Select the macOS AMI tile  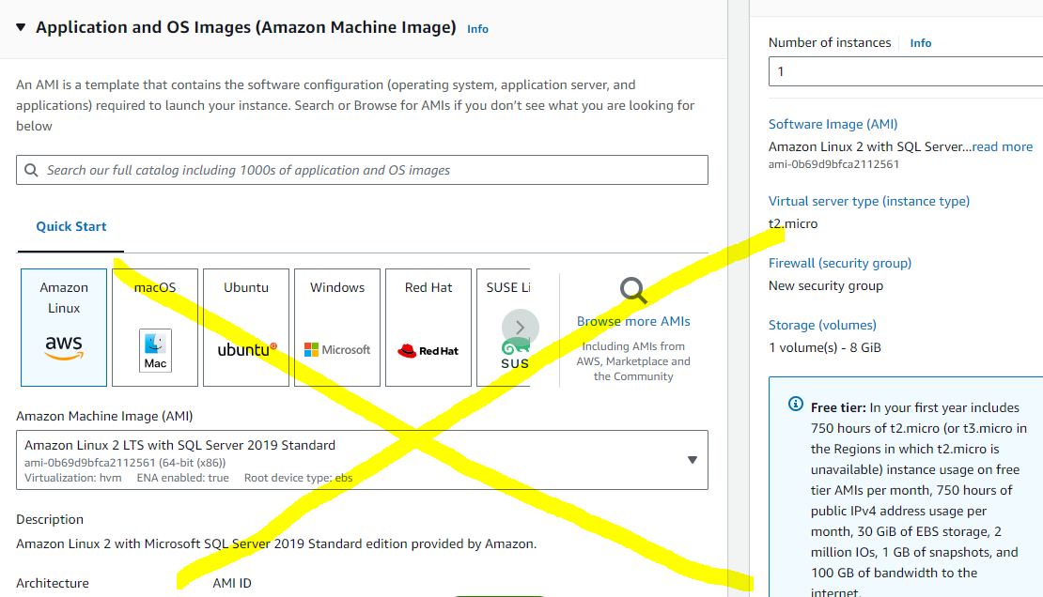point(155,327)
